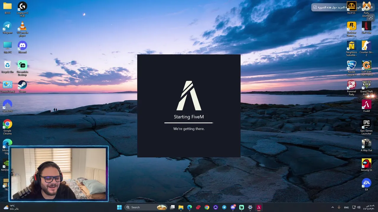Open Streamlabs from the taskbar
The width and height of the screenshot is (378, 212).
[x=242, y=207]
